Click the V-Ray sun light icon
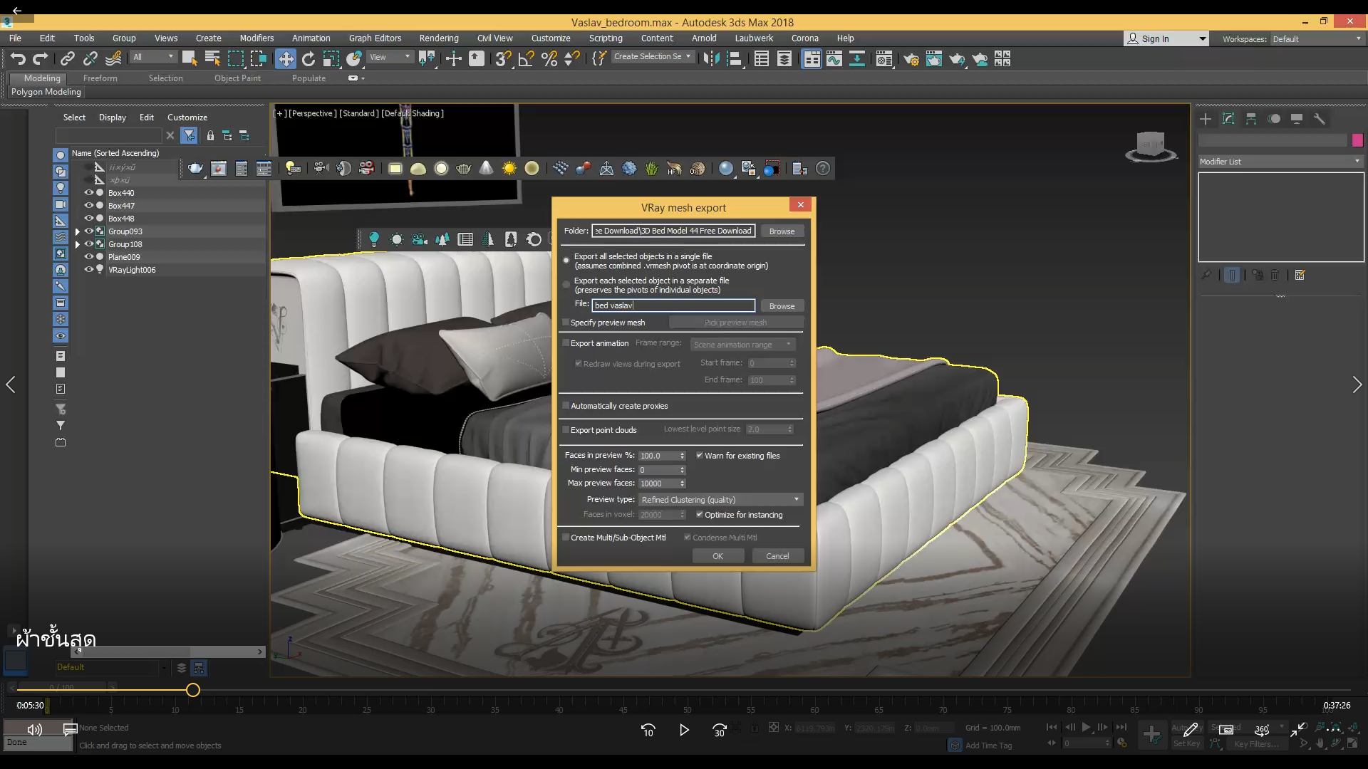Screen dimensions: 1368x769 [x=509, y=169]
